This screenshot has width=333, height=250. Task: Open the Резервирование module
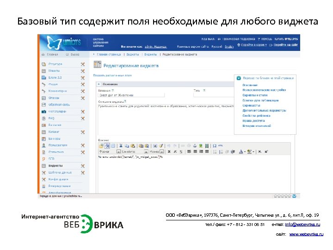click(x=59, y=186)
